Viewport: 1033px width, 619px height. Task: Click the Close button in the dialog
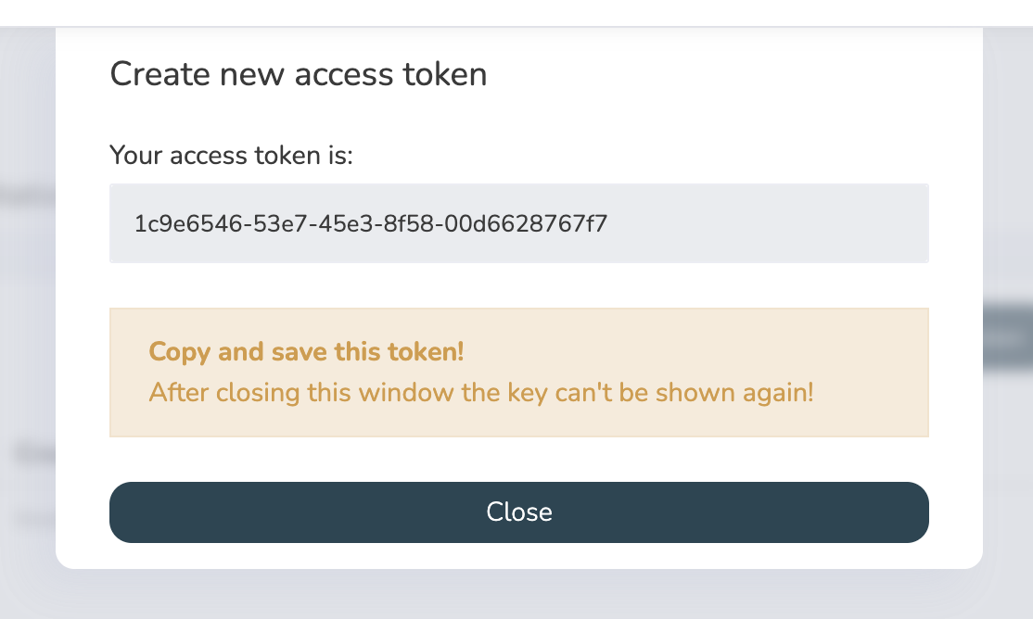(518, 512)
